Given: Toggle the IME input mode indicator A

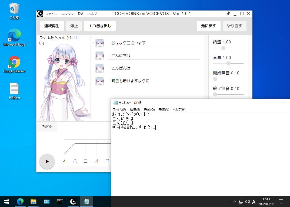Looking at the screenshot, I should pos(254,202).
